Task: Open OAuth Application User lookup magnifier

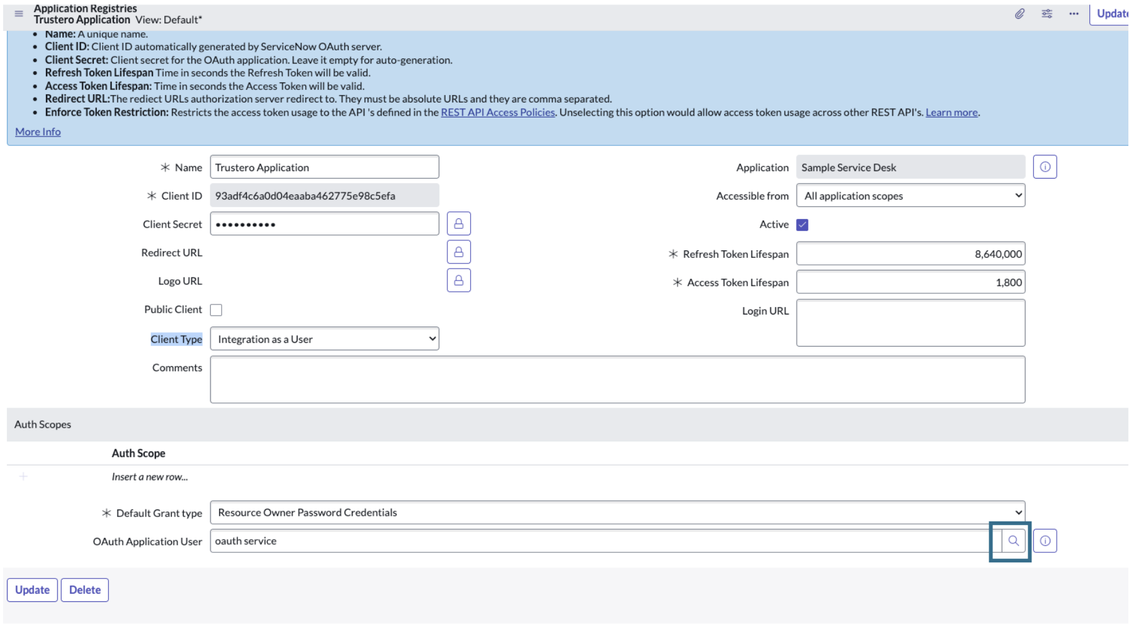Action: point(1013,541)
